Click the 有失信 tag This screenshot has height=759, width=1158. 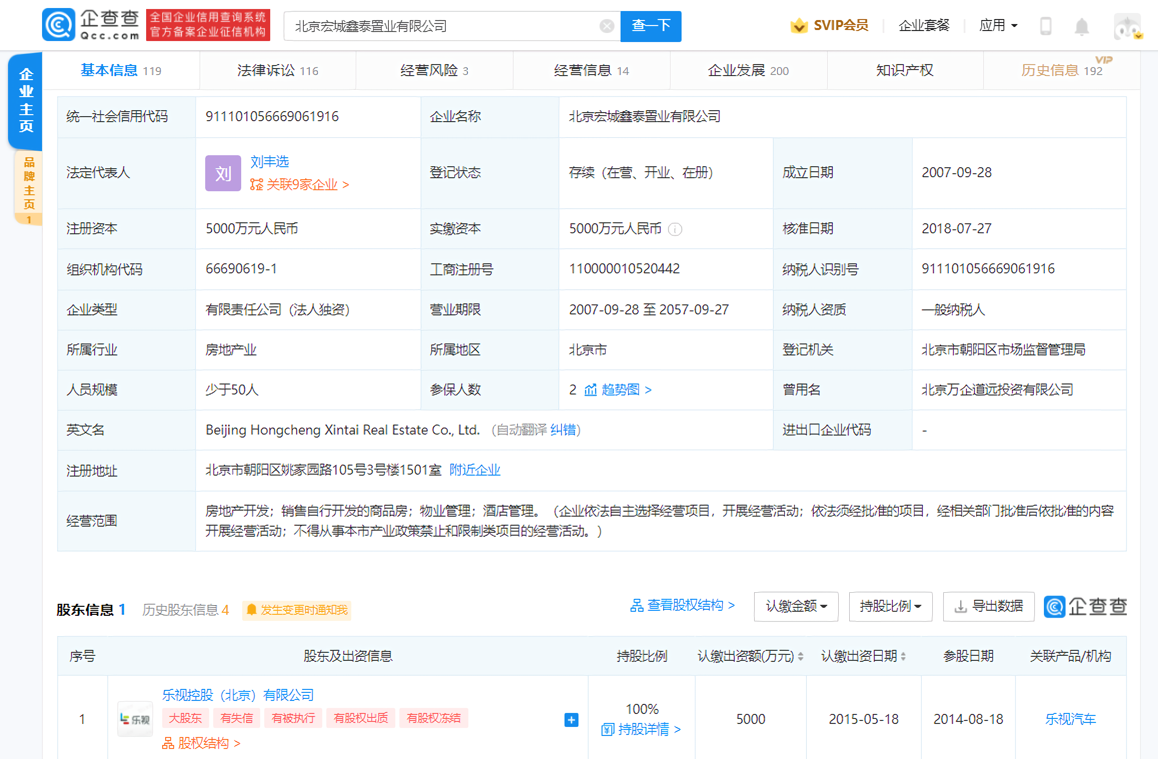tap(237, 718)
